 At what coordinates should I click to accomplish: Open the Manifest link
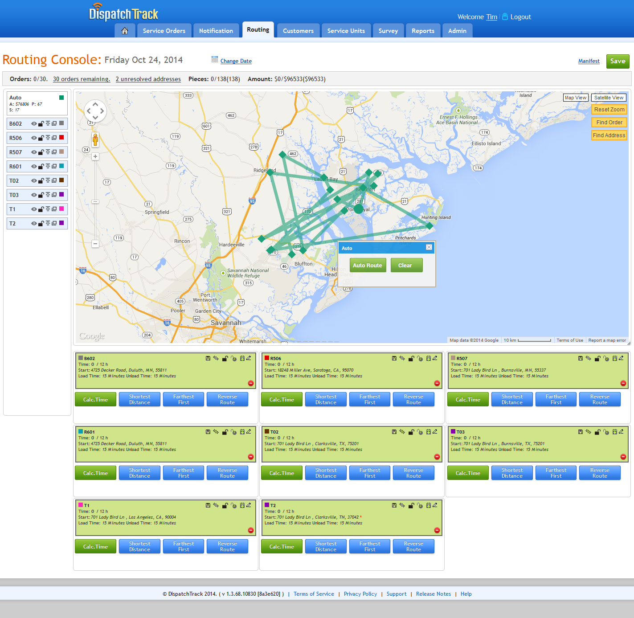[x=589, y=61]
